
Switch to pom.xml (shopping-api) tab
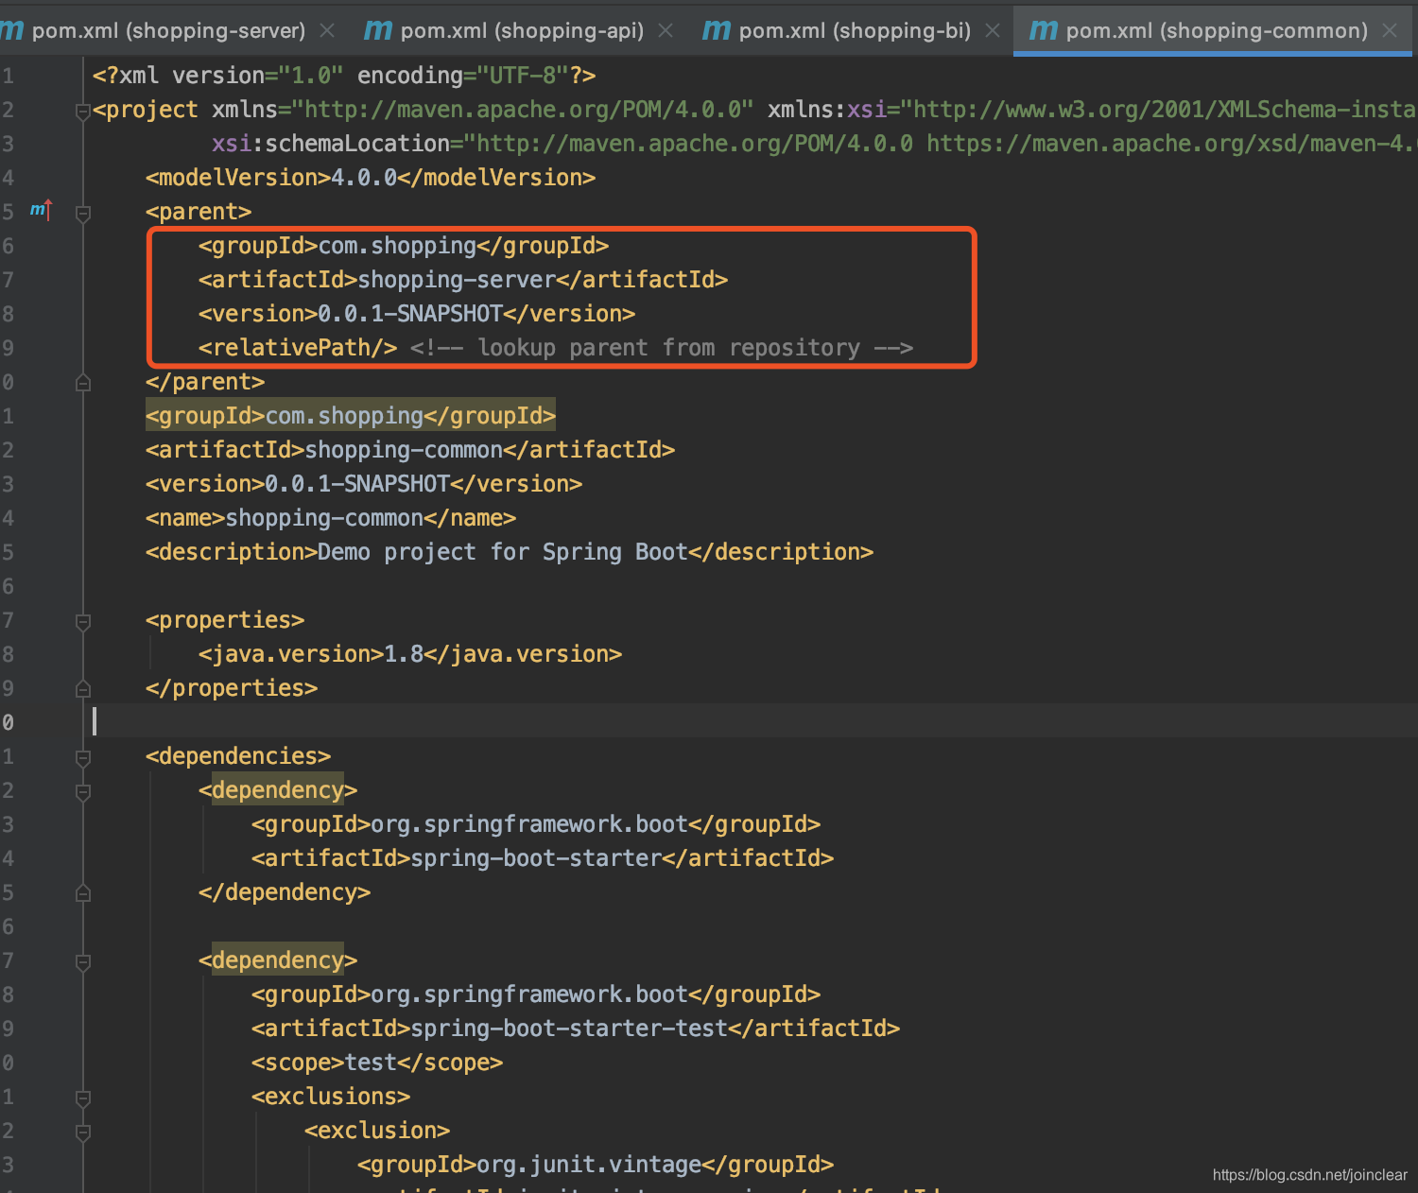[x=522, y=30]
